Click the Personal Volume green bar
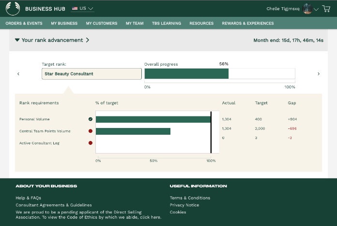 pyautogui.click(x=153, y=119)
